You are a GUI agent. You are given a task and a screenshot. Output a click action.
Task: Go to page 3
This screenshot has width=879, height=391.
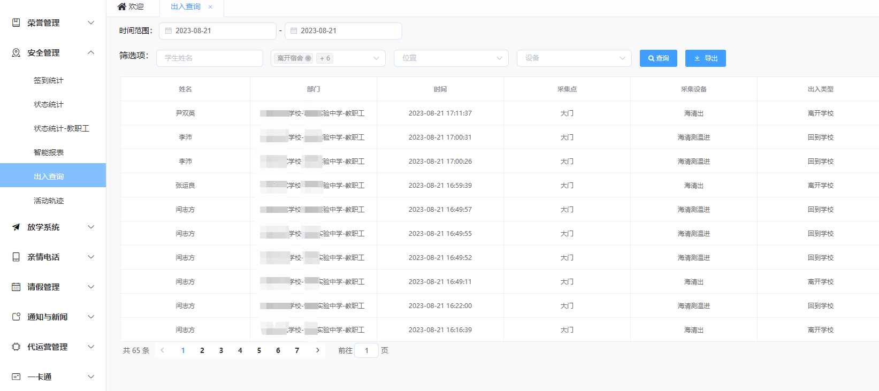[221, 350]
